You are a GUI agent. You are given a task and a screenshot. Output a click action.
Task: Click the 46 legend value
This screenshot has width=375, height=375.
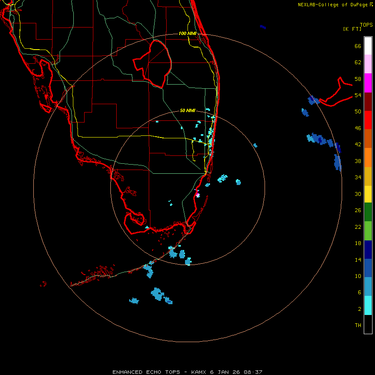(358, 128)
